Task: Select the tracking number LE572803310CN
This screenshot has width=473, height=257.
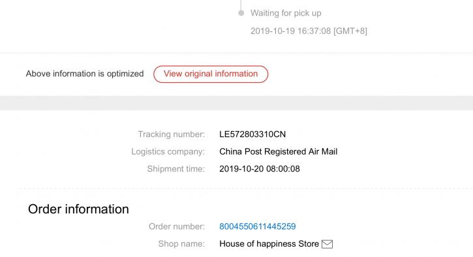Action: pyautogui.click(x=252, y=134)
